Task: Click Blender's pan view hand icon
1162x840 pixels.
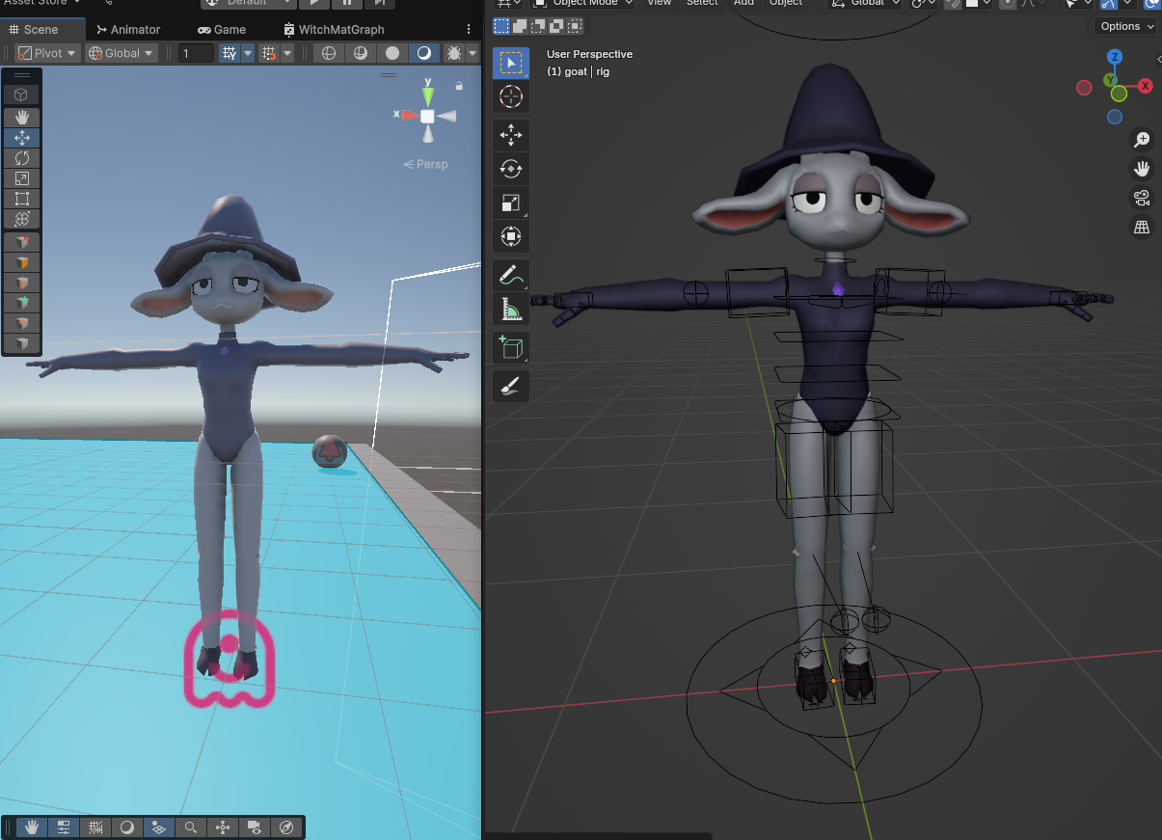Action: (x=1142, y=169)
